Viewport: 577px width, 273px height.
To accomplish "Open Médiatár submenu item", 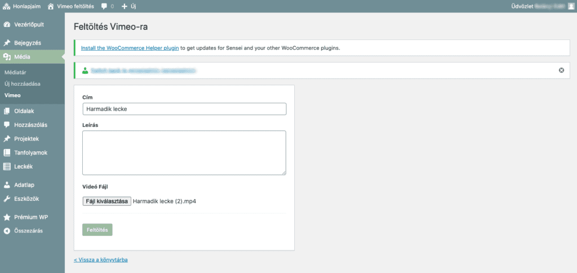I will coord(15,73).
